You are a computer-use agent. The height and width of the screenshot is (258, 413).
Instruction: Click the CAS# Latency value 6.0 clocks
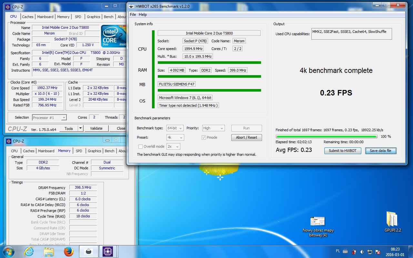83,199
